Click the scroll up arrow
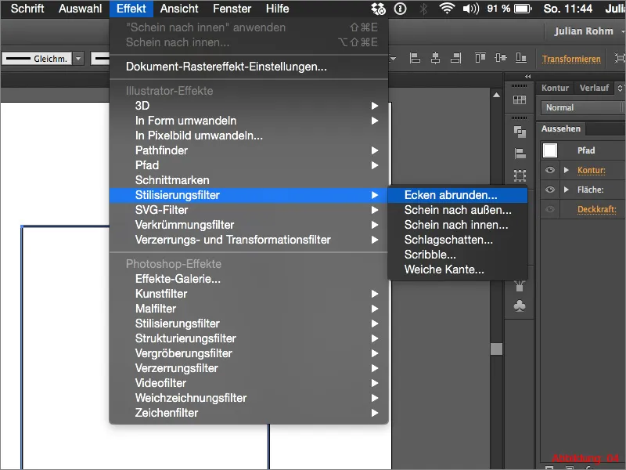The width and height of the screenshot is (626, 470). click(x=496, y=95)
